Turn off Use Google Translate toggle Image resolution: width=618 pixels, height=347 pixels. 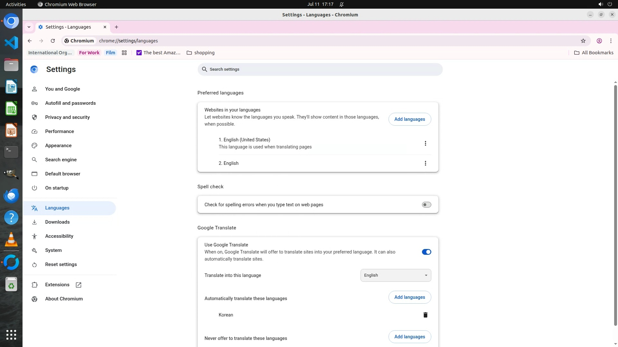coord(426,252)
